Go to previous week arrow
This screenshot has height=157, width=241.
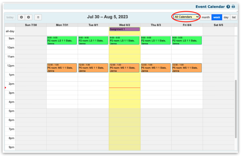click(x=22, y=17)
